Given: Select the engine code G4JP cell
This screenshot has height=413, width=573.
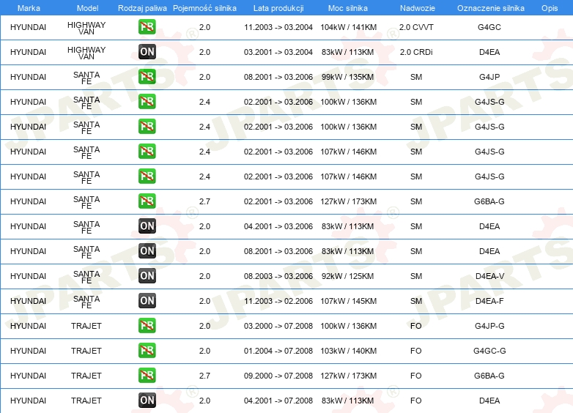Looking at the screenshot, I should (x=489, y=77).
